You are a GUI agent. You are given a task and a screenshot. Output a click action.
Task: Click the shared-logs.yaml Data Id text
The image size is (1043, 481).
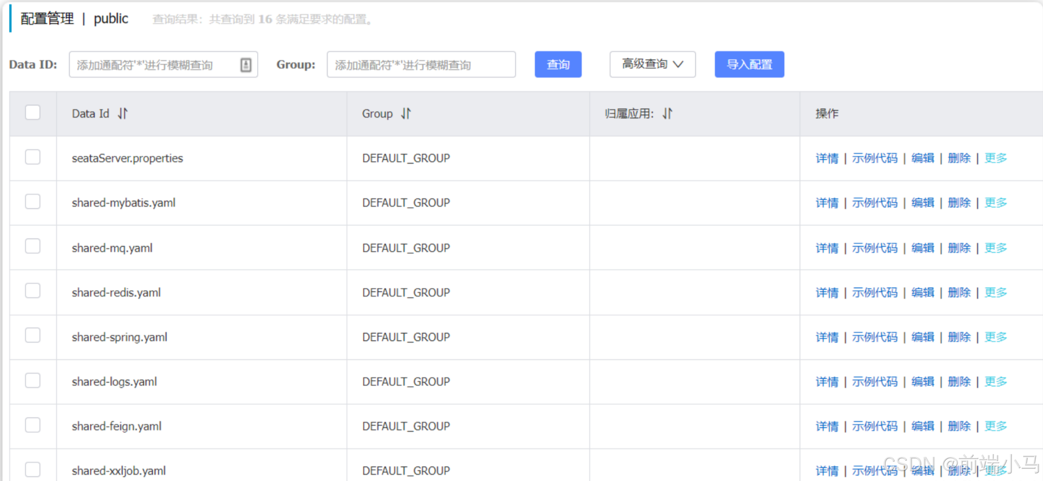coord(114,381)
